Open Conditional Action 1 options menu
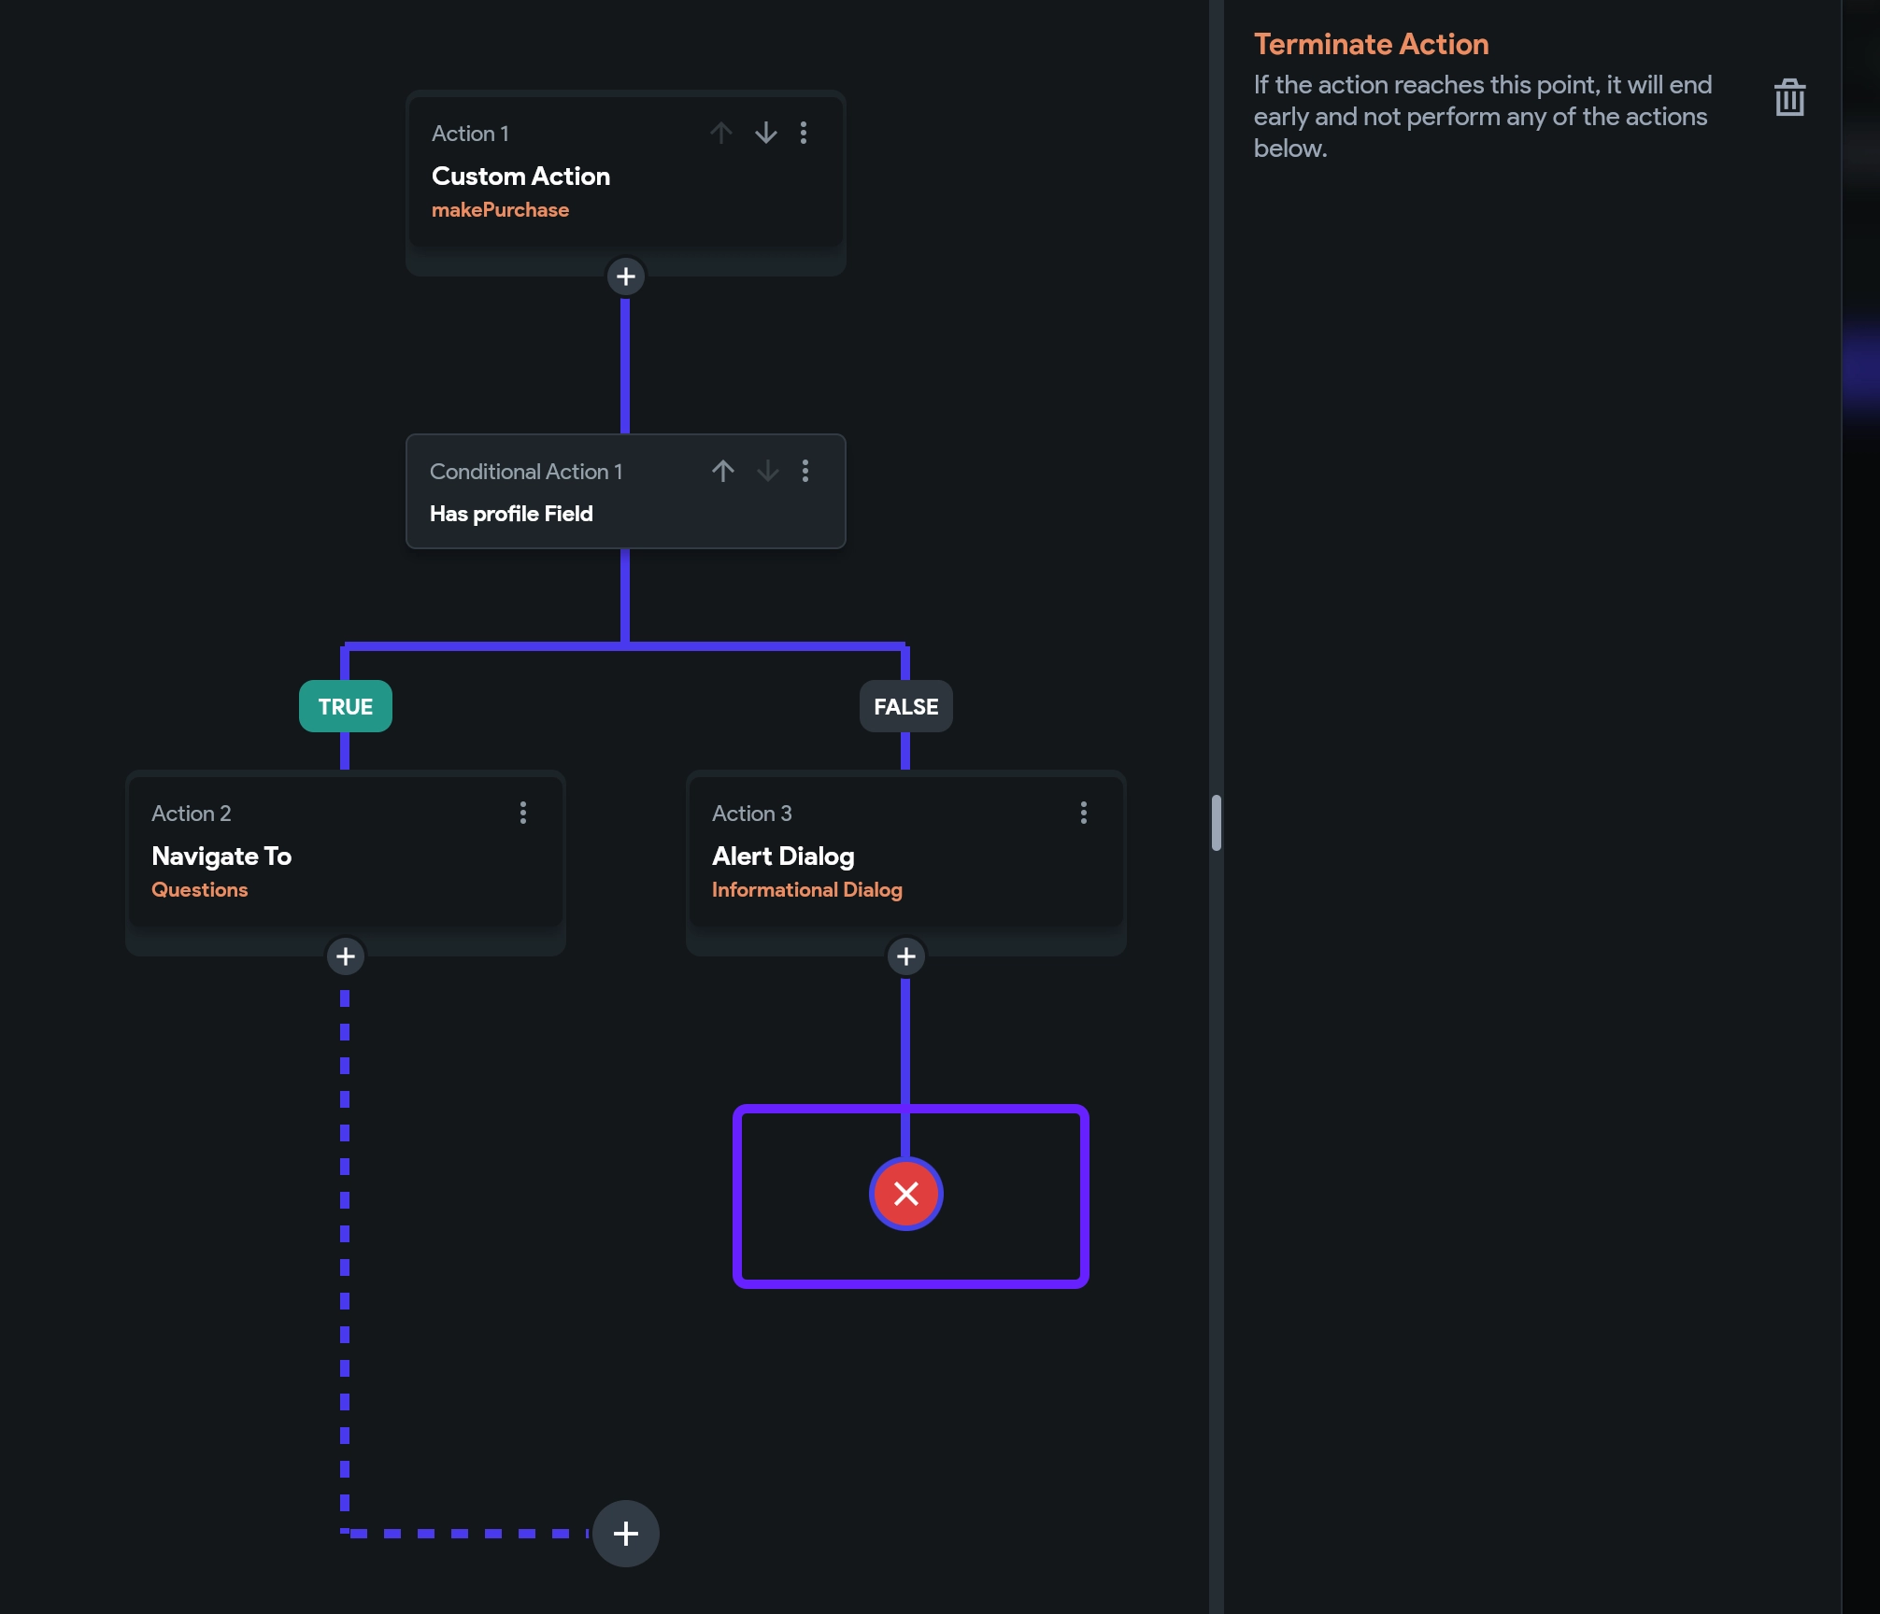This screenshot has width=1880, height=1614. pyautogui.click(x=805, y=471)
